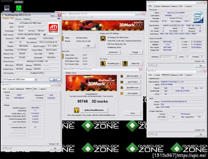
Task: Click OK in the top CPU-Z window
Action: tap(201, 66)
